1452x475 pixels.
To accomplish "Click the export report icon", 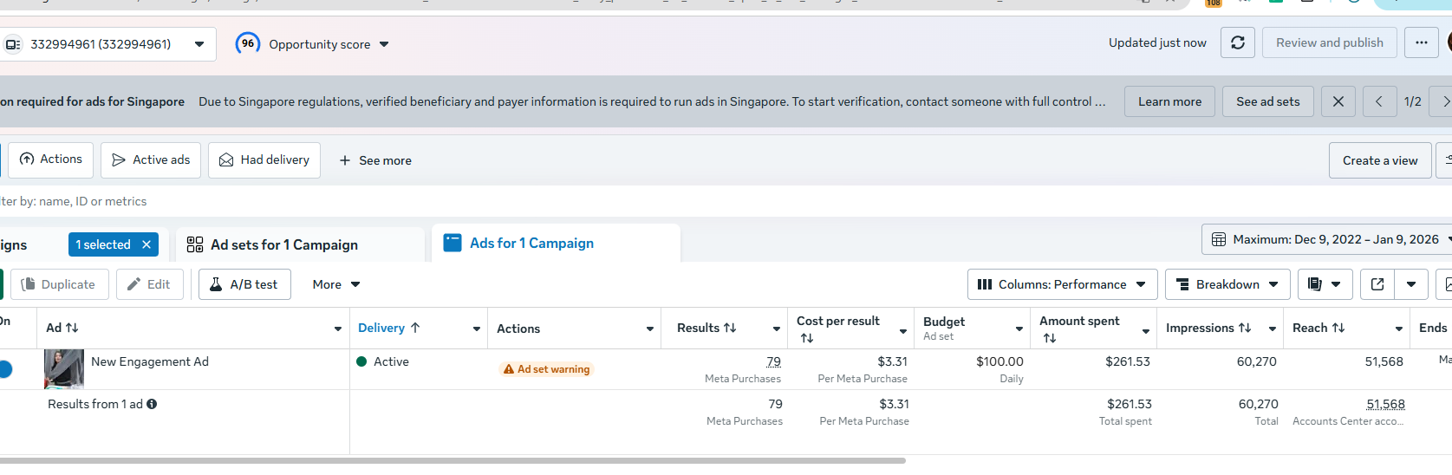I will pyautogui.click(x=1377, y=284).
